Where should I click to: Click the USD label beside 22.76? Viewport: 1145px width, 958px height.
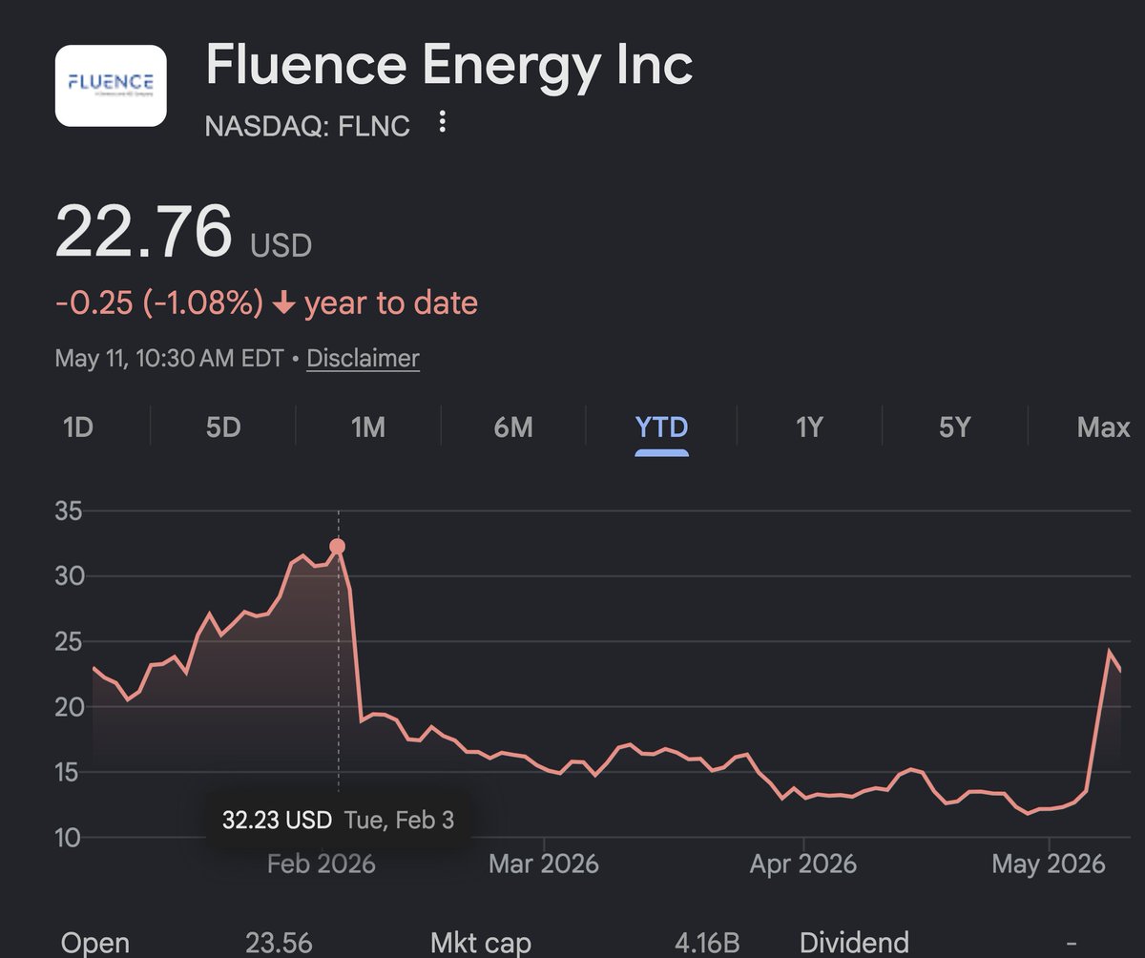click(281, 245)
